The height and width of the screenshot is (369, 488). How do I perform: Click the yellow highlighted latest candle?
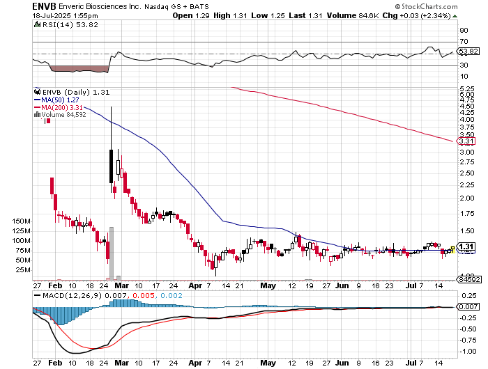(x=453, y=249)
